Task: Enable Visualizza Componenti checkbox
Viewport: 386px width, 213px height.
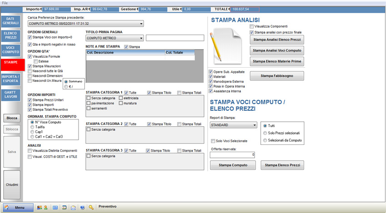Action: pyautogui.click(x=252, y=27)
